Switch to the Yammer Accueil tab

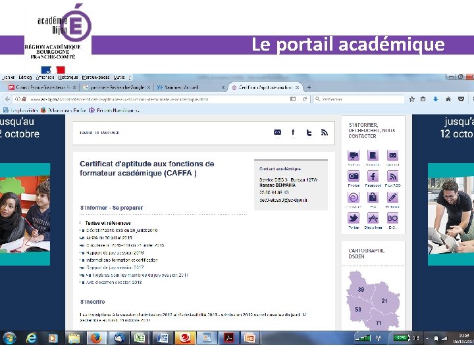(190, 87)
